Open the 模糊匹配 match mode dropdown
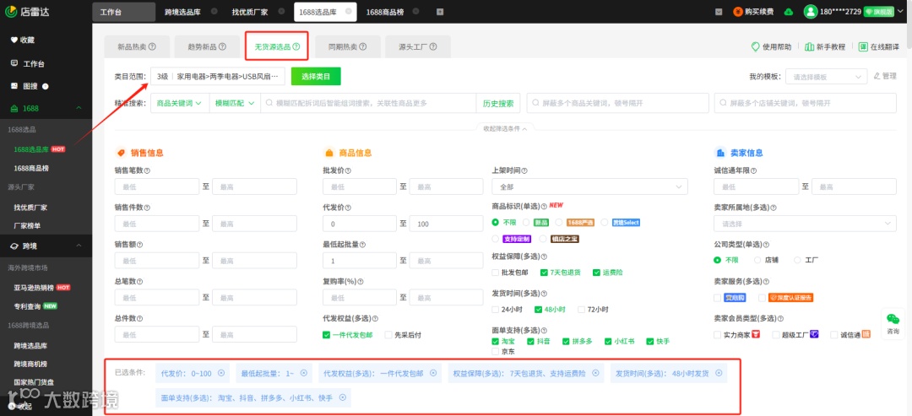This screenshot has width=912, height=416. point(235,103)
